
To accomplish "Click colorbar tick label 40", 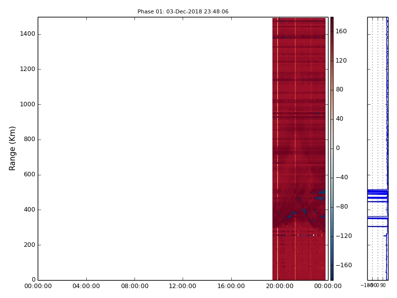I will 339,119.
